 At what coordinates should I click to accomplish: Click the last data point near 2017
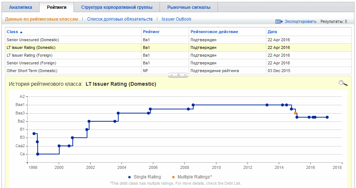coord(327,117)
